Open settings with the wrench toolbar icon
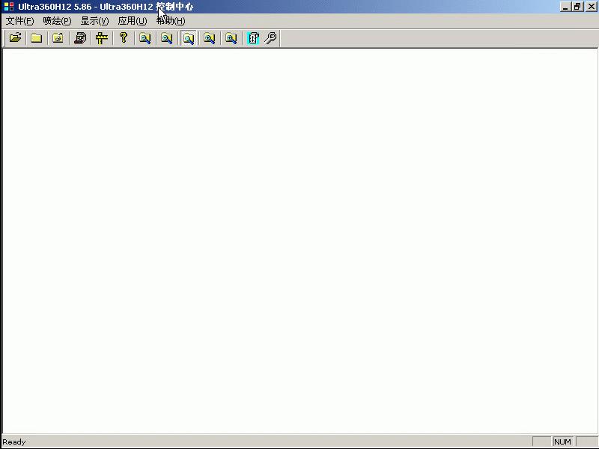This screenshot has width=599, height=449. (271, 38)
